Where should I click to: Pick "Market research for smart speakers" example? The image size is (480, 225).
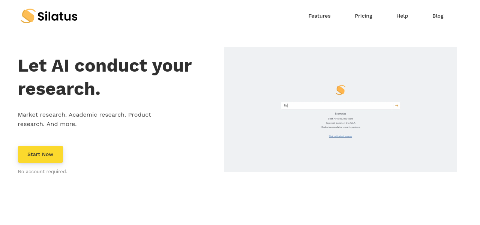[340, 127]
